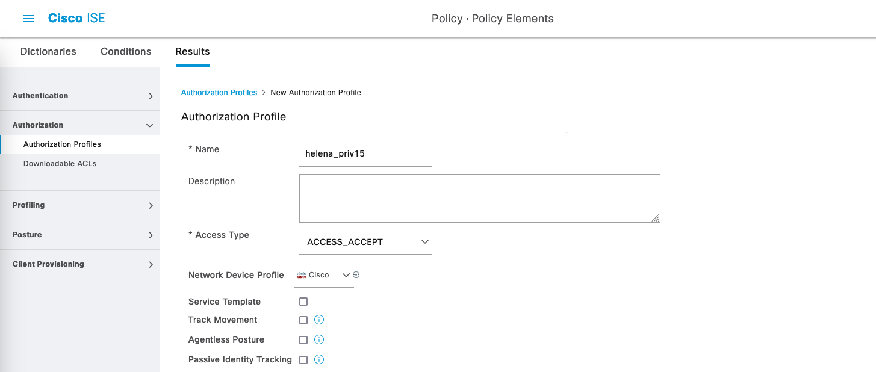The height and width of the screenshot is (372, 876).
Task: Click the globe icon beside Network Device Profile
Action: click(x=356, y=275)
